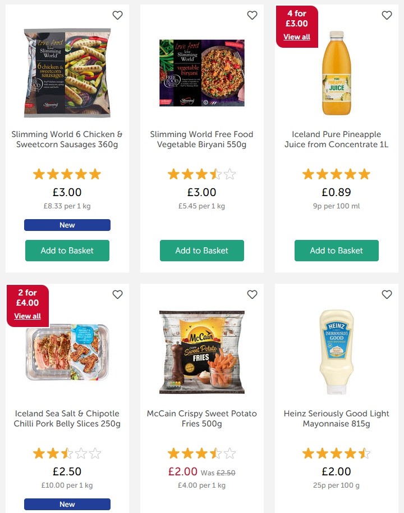This screenshot has width=404, height=513.
Task: Toggle favourite status for McCain Sweet Potato Fries
Action: [252, 294]
